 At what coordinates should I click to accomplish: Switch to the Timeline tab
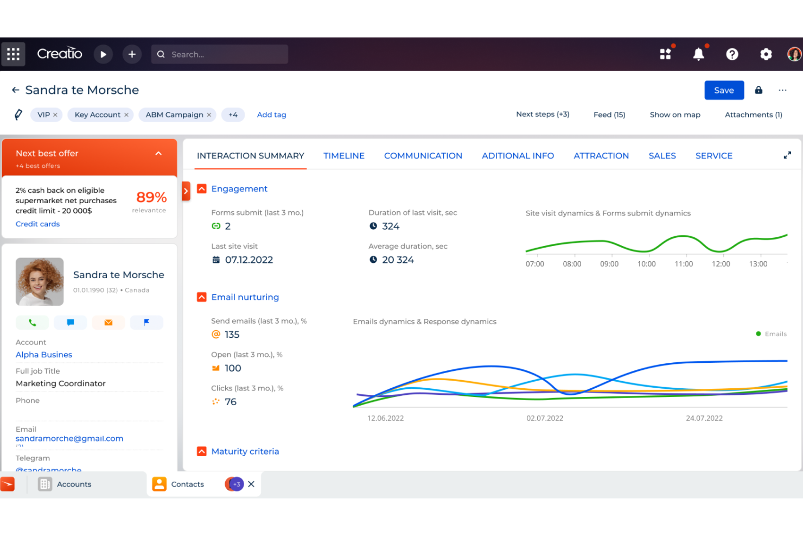point(344,156)
